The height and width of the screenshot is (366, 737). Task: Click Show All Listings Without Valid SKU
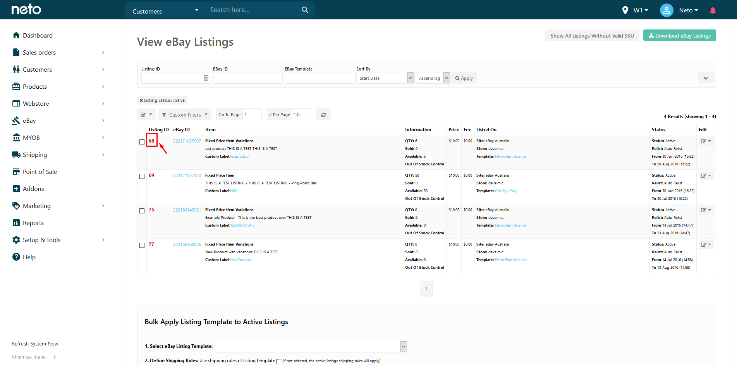tap(592, 36)
